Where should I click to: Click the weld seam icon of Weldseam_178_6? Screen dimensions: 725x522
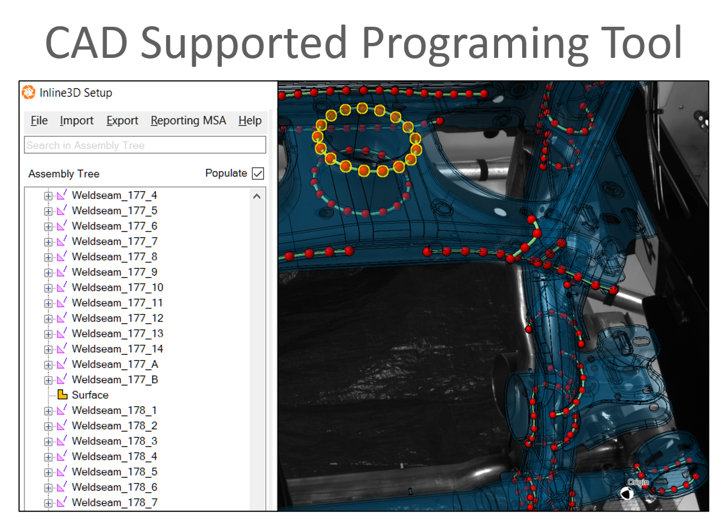click(62, 486)
